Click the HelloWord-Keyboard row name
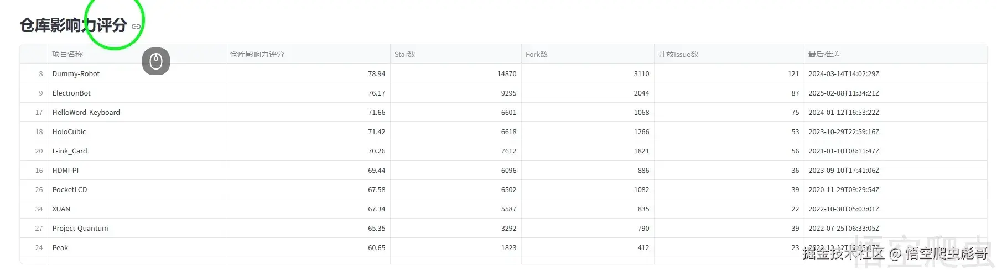Screen dimensions: 997x270 point(86,112)
